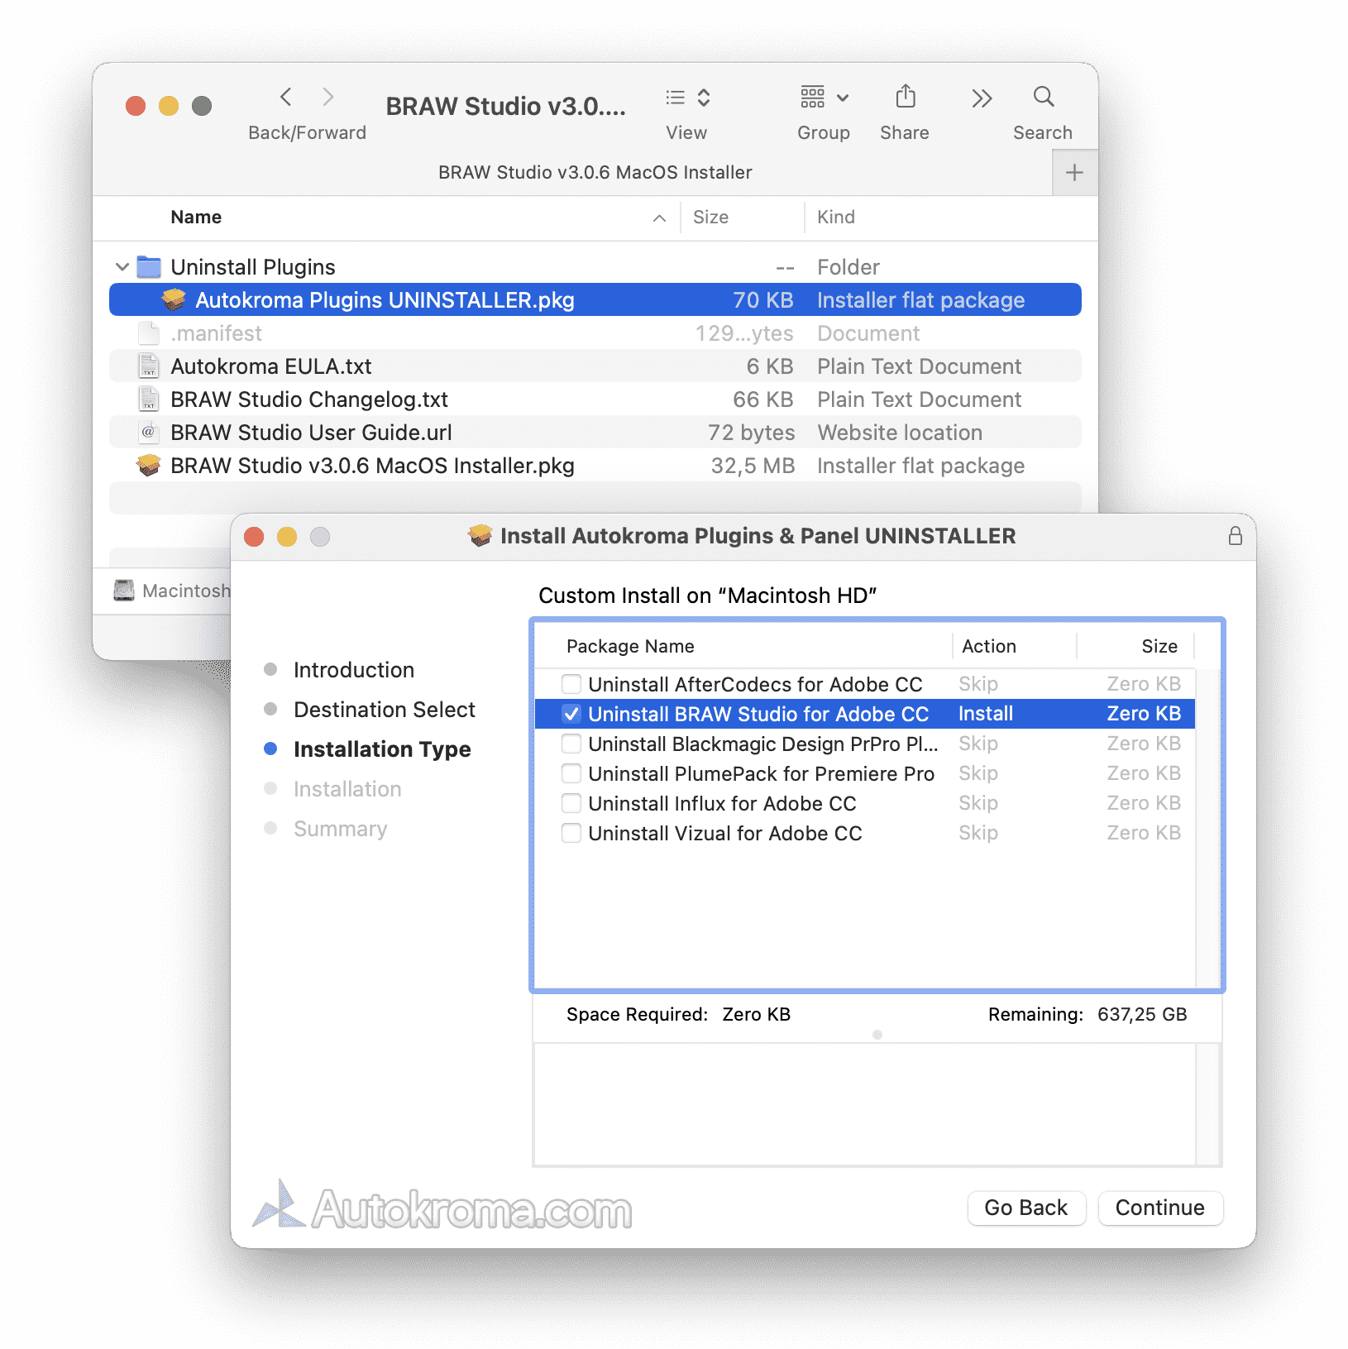Check Uninstall PlumePack for Premiere Pro
This screenshot has height=1349, width=1348.
coord(571,773)
